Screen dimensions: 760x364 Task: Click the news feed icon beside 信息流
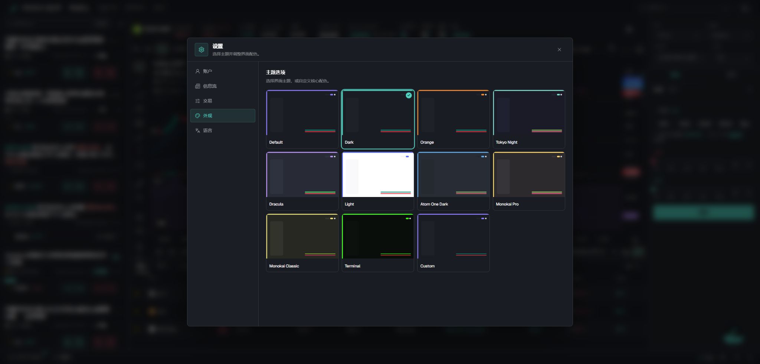[197, 86]
